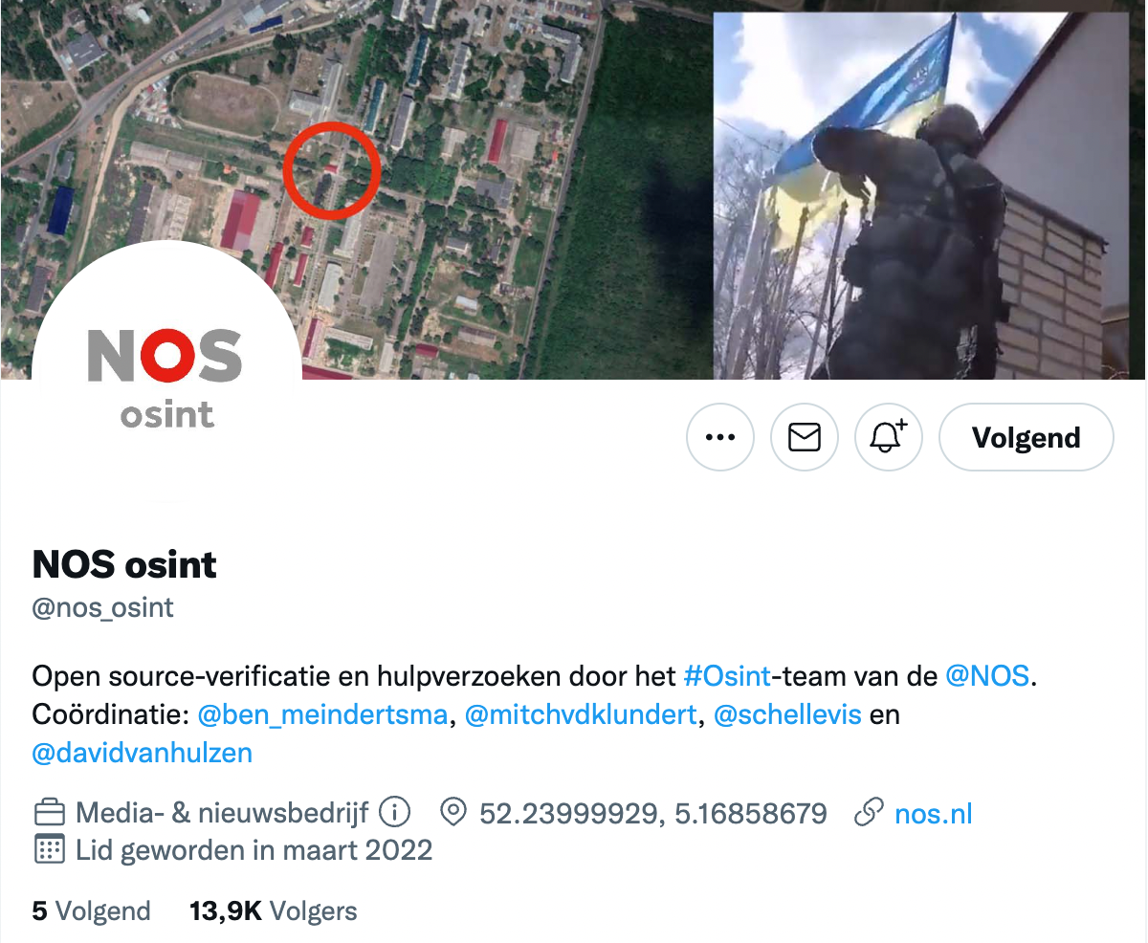Click the chain link icon beside nos.nl
Image resolution: width=1148 pixels, height=943 pixels.
click(868, 814)
